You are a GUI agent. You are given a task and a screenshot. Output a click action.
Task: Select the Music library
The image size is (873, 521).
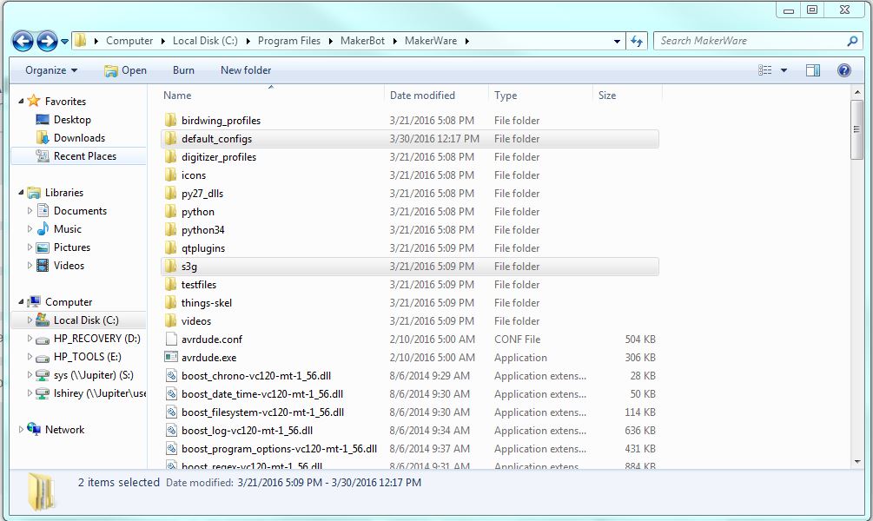coord(68,229)
